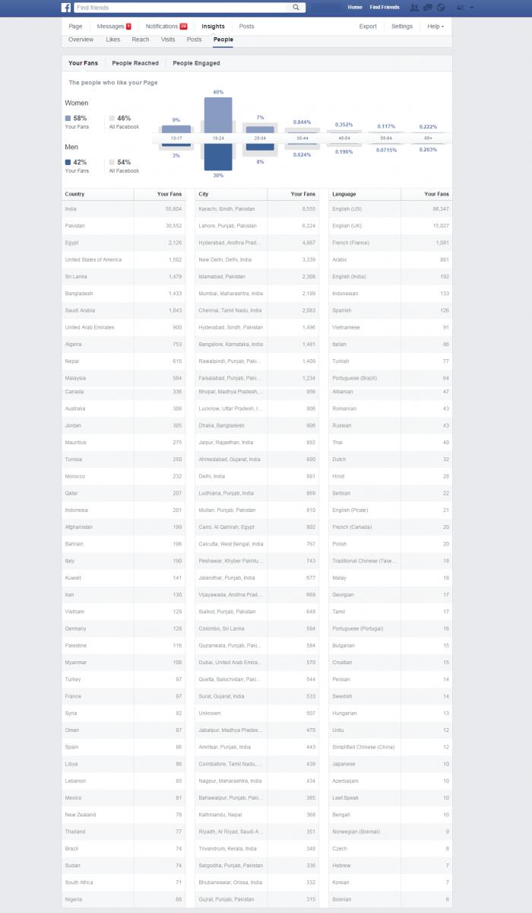Switch to the People Engaged tab
The width and height of the screenshot is (532, 913).
point(196,63)
